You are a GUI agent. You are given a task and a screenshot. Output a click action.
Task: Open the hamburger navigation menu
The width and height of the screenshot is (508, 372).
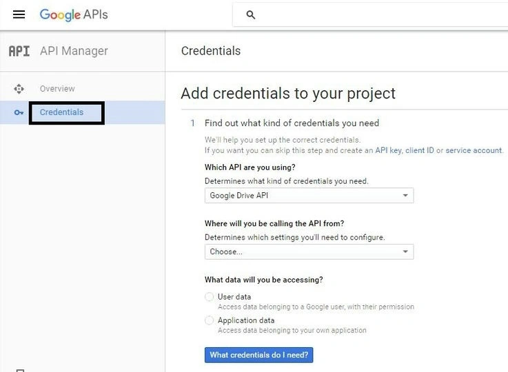[19, 14]
